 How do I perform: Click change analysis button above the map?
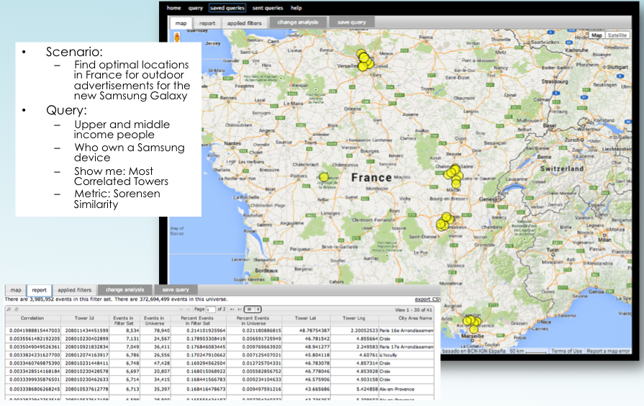[x=298, y=22]
